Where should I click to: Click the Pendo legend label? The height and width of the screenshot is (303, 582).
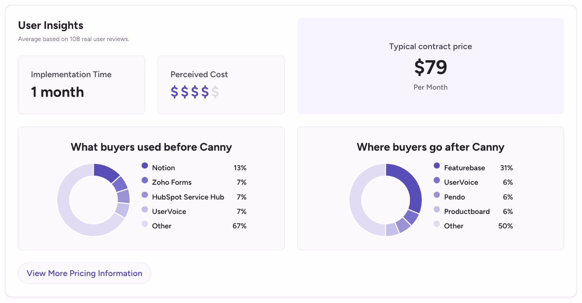(x=454, y=197)
